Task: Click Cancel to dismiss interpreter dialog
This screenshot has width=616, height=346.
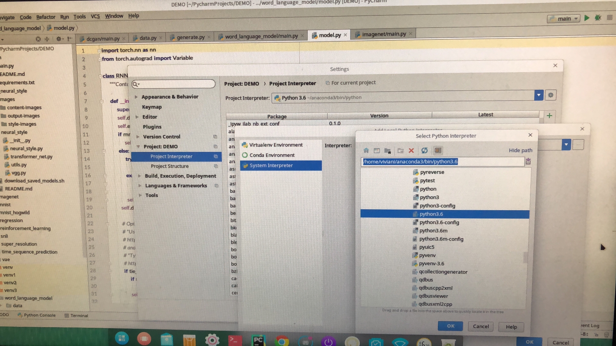Action: pos(481,325)
